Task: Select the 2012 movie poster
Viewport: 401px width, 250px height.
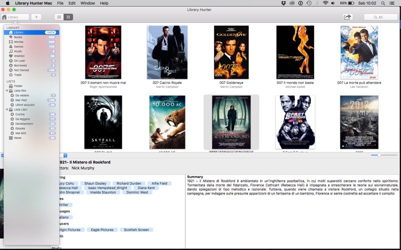Action: coord(359,122)
